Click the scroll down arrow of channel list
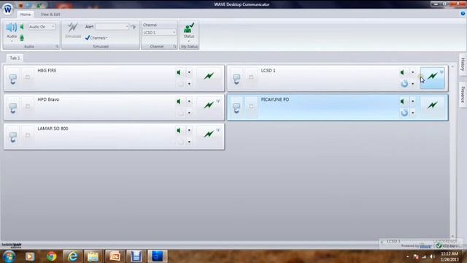The height and width of the screenshot is (263, 467). point(452,236)
